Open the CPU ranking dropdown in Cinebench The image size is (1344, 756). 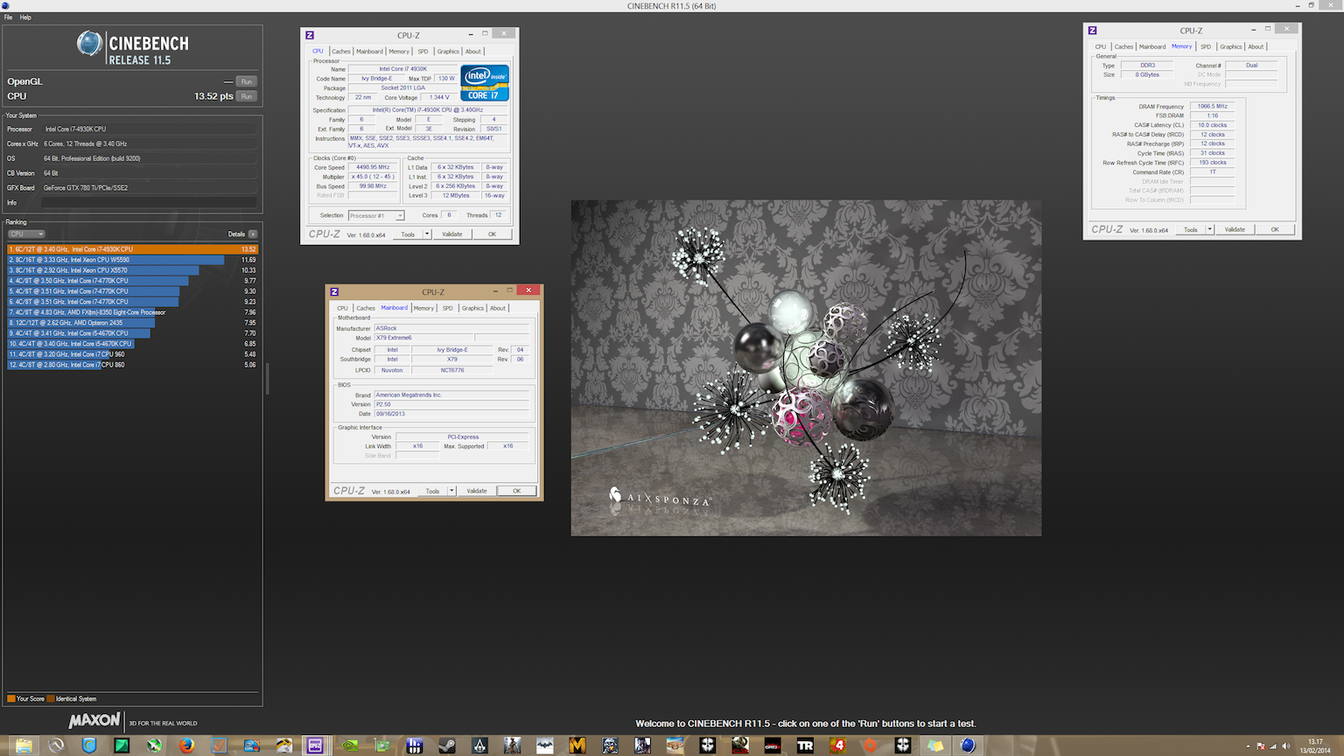[26, 234]
